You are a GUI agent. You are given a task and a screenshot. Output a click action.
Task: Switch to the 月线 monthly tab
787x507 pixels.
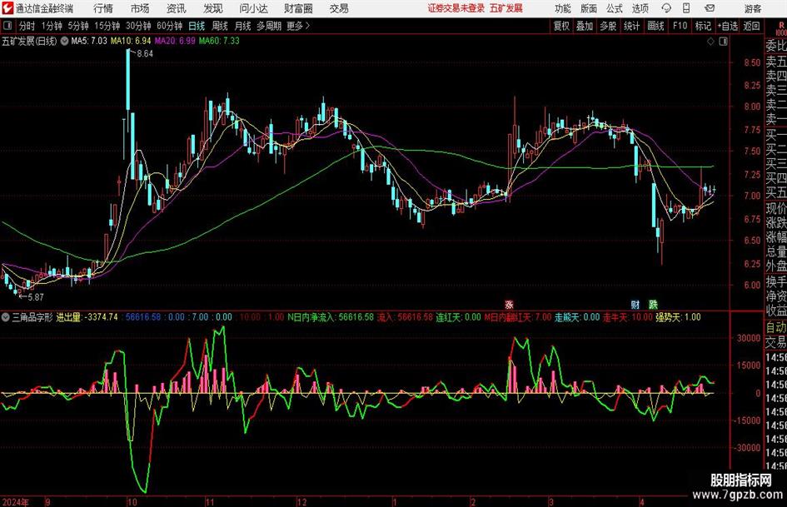point(243,26)
